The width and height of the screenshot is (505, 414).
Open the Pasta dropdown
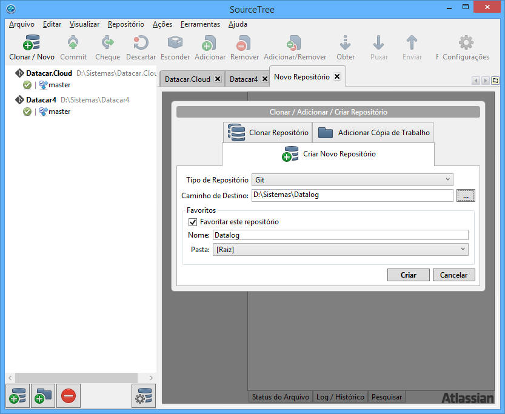pyautogui.click(x=340, y=250)
